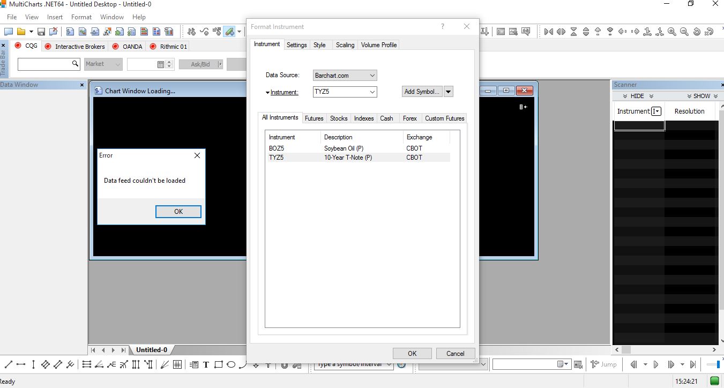Click OK in the Error dialog
The height and width of the screenshot is (388, 724).
178,212
